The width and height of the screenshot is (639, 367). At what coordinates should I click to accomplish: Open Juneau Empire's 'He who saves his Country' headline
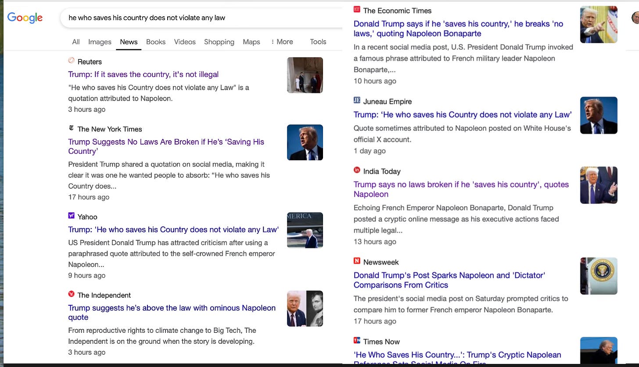(463, 115)
